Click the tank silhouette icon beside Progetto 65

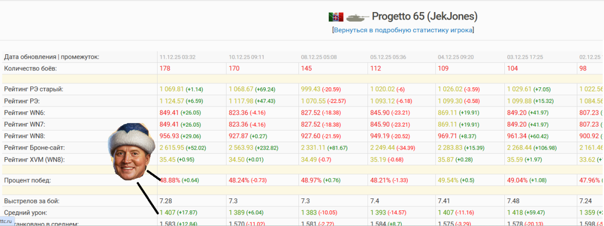click(357, 17)
